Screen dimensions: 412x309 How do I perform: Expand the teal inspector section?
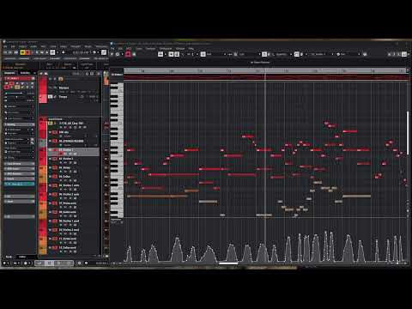tap(20, 184)
